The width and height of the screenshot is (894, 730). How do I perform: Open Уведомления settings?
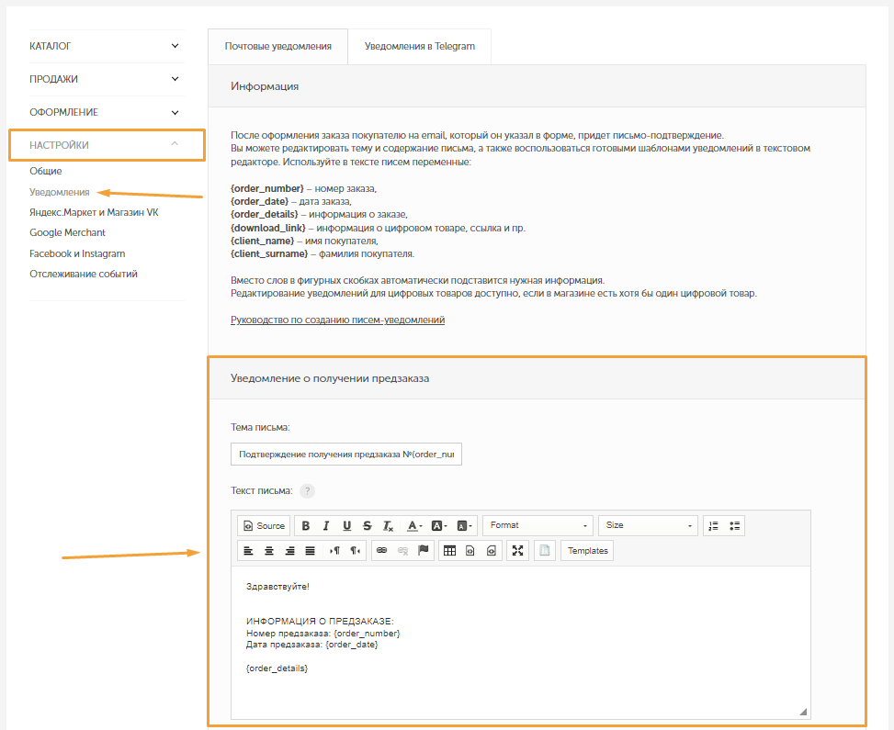tap(60, 192)
